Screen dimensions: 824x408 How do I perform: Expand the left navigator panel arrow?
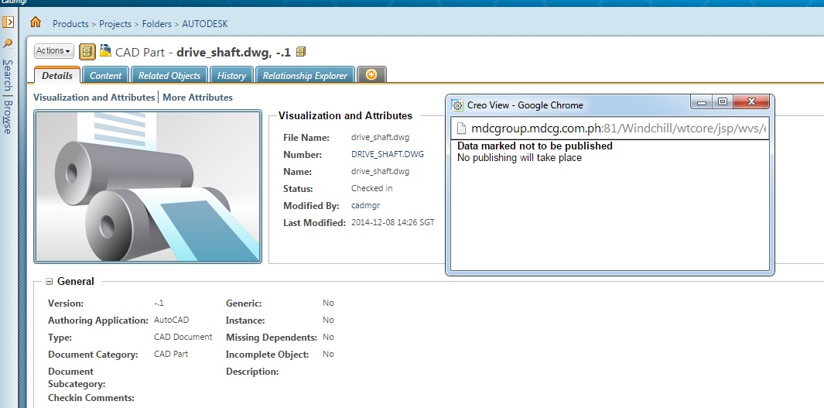pyautogui.click(x=9, y=22)
